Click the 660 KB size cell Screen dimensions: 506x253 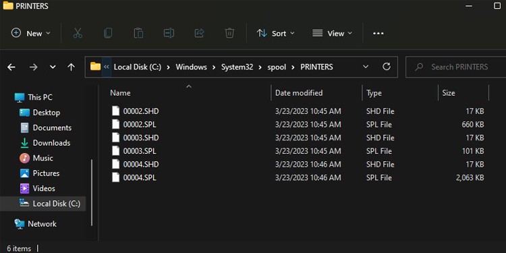(x=473, y=125)
